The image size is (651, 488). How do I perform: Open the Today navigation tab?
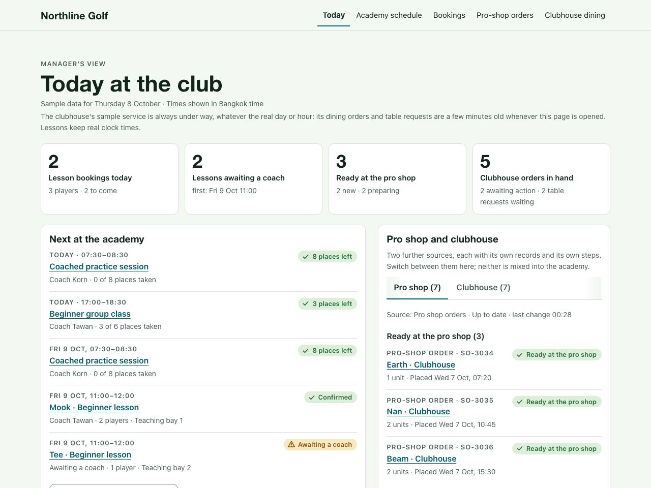click(334, 15)
